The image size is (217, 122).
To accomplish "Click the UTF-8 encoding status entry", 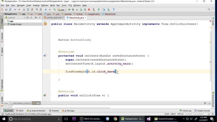I will coord(180,114).
